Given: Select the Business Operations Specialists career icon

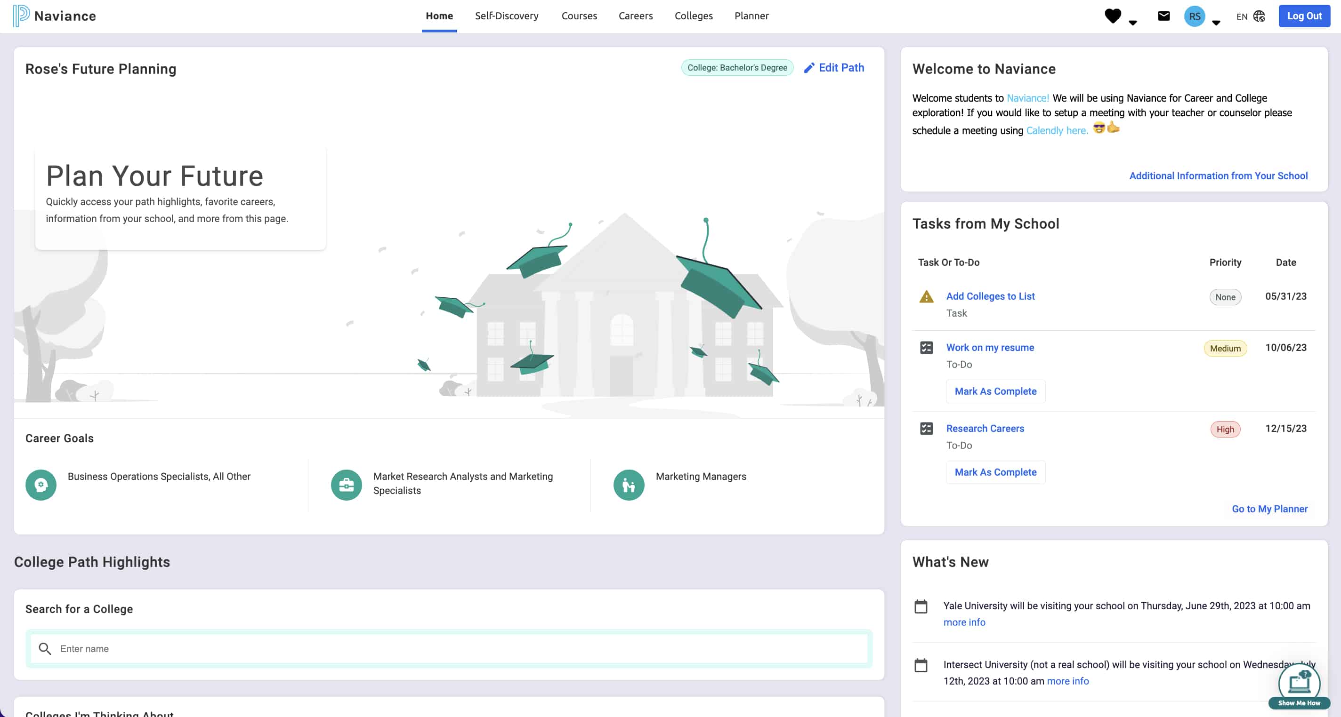Looking at the screenshot, I should [x=40, y=485].
